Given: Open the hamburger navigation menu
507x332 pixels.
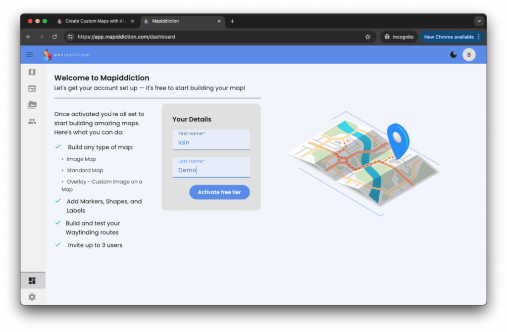Looking at the screenshot, I should tap(30, 55).
